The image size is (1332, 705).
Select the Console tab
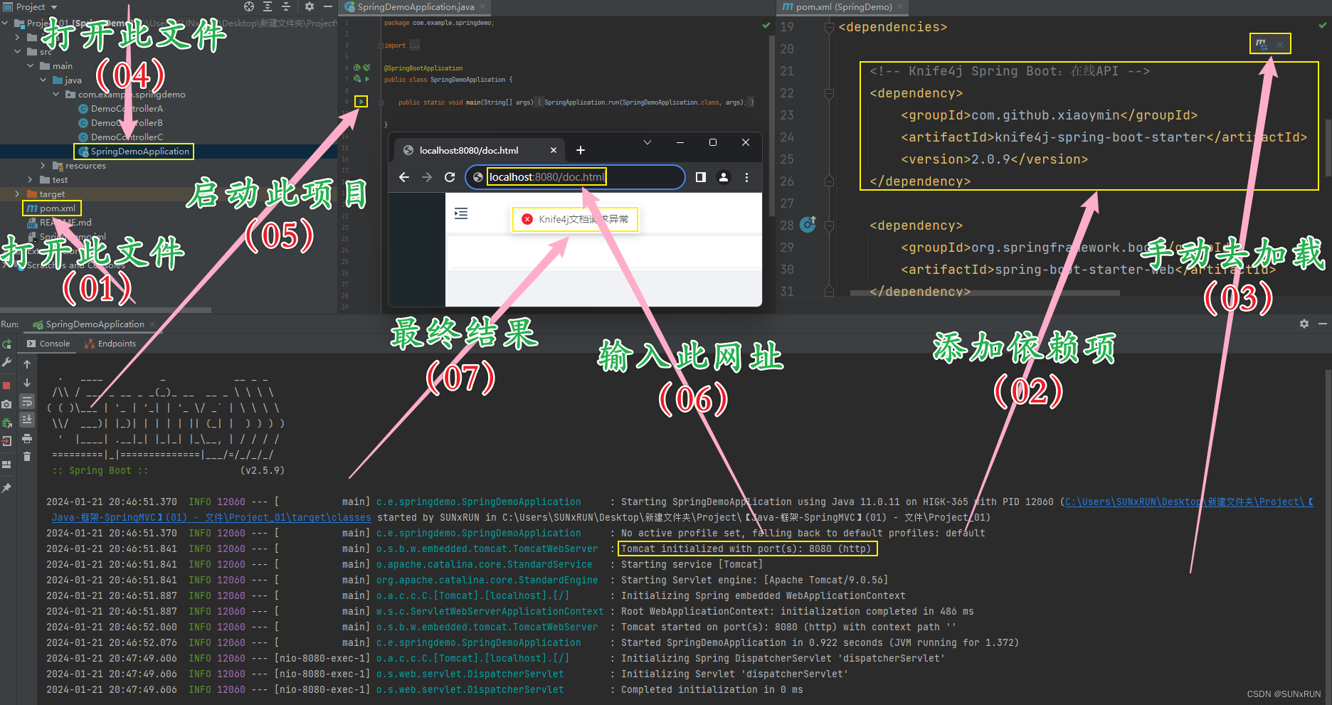[48, 344]
